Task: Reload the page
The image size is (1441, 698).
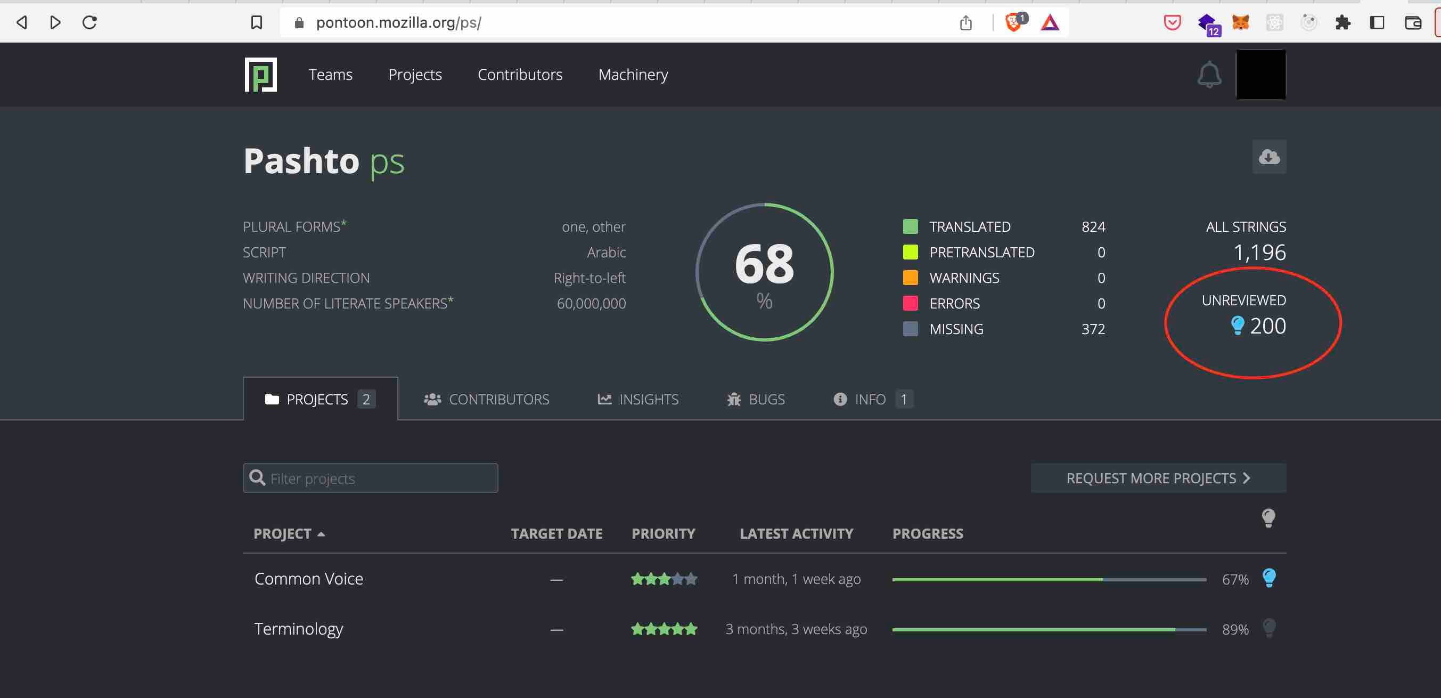Action: coord(89,22)
